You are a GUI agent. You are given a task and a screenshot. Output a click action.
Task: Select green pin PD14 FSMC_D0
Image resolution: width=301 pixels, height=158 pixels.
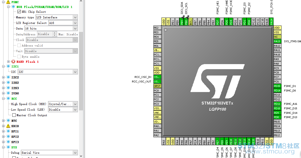(278, 90)
